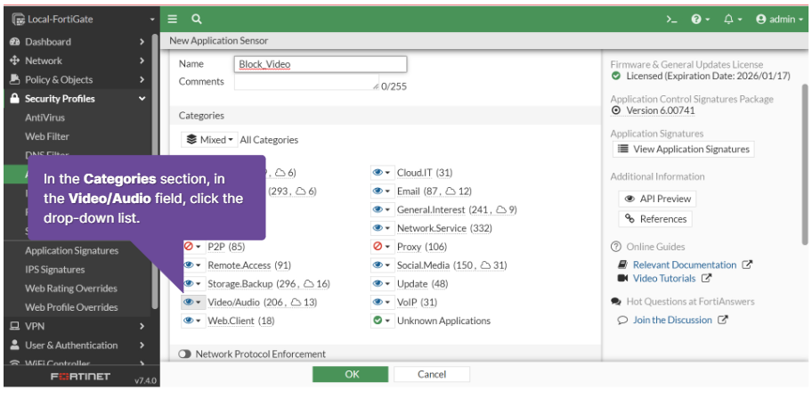Screen dimensions: 812x399
Task: Open the Cloud.IT action dropdown
Action: [x=382, y=173]
